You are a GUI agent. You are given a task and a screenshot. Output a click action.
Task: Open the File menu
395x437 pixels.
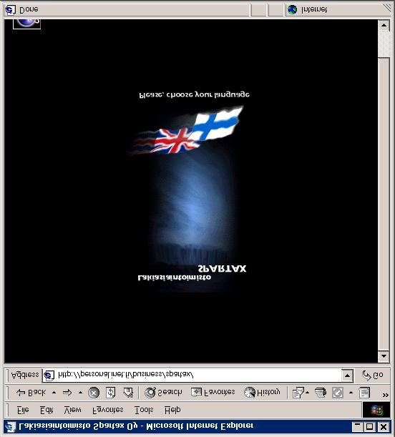tap(23, 410)
